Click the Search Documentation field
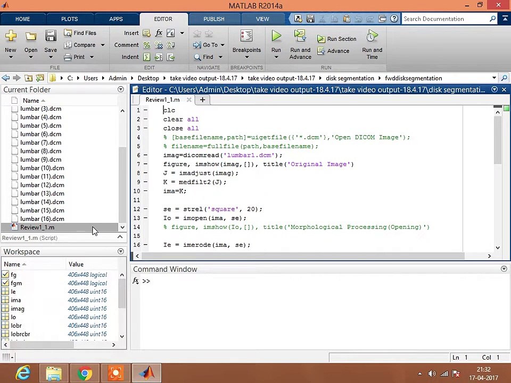 [445, 19]
